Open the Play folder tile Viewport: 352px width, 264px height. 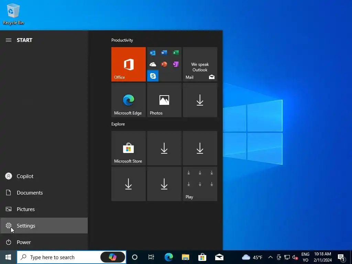(x=200, y=184)
